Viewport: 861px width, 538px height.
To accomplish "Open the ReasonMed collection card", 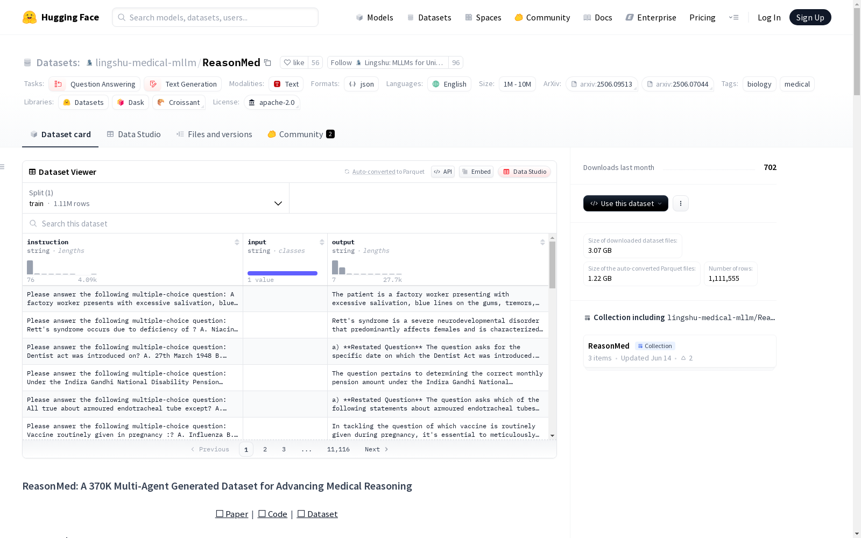I will (x=680, y=351).
